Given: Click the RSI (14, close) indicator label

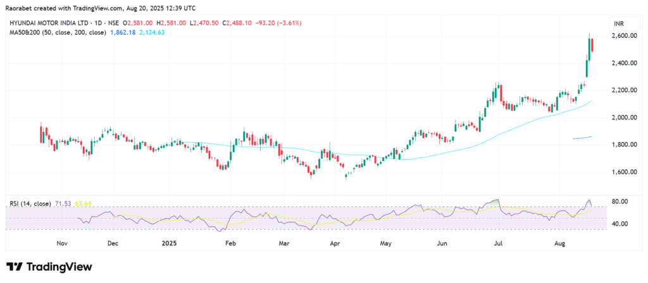Looking at the screenshot, I should coord(30,204).
